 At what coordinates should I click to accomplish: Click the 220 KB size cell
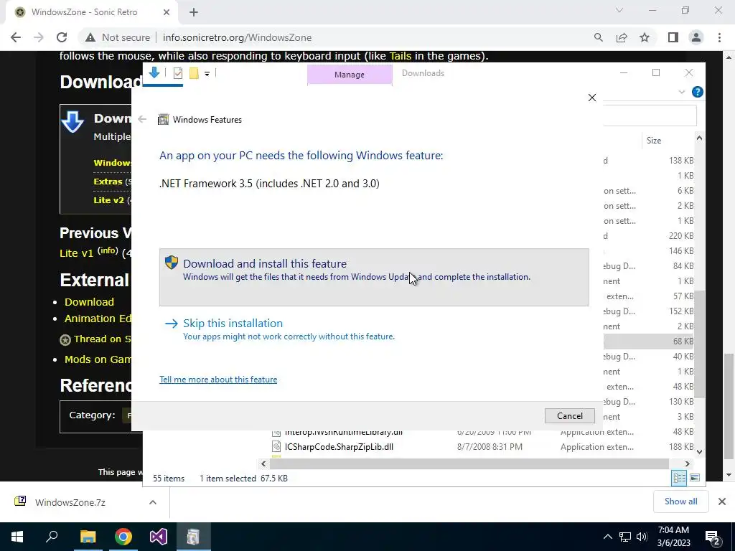point(680,236)
